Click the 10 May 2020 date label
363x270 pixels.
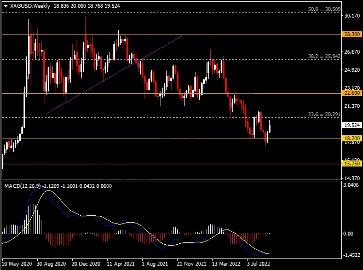pyautogui.click(x=18, y=263)
